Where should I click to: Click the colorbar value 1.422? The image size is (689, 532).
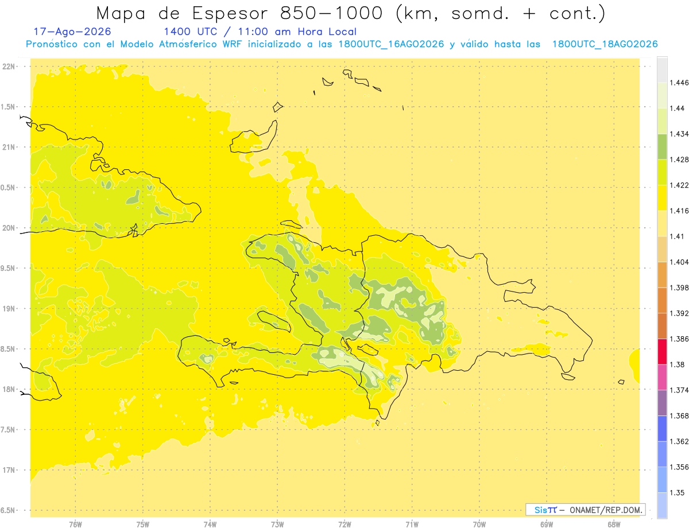tap(679, 185)
